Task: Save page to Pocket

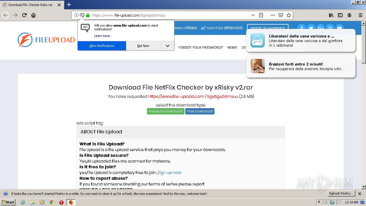Action: click(281, 15)
